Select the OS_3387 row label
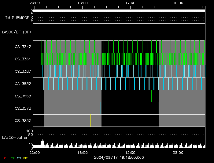 point(22,71)
